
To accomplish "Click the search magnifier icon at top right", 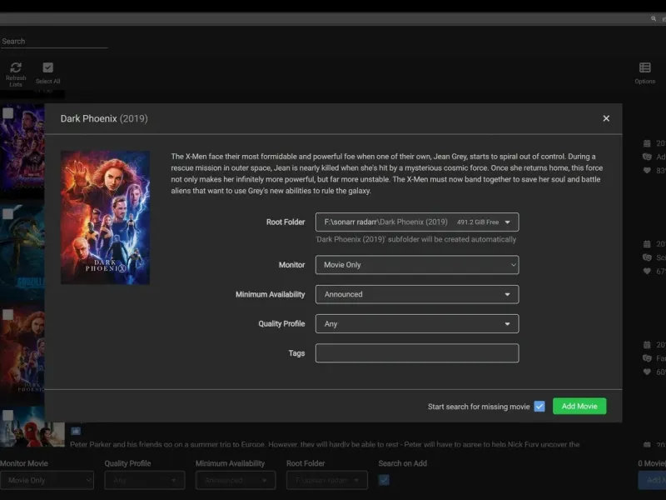I will (654, 18).
